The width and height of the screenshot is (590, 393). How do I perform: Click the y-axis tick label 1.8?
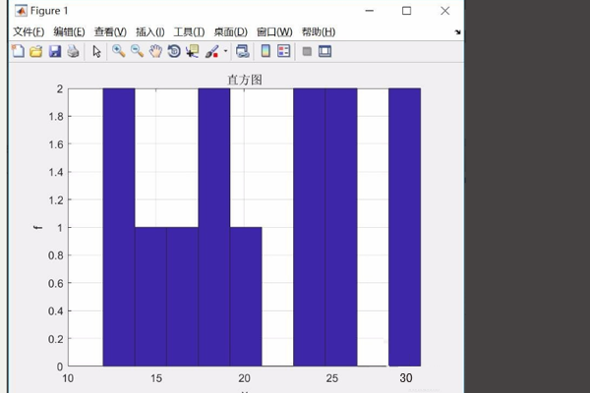56,117
